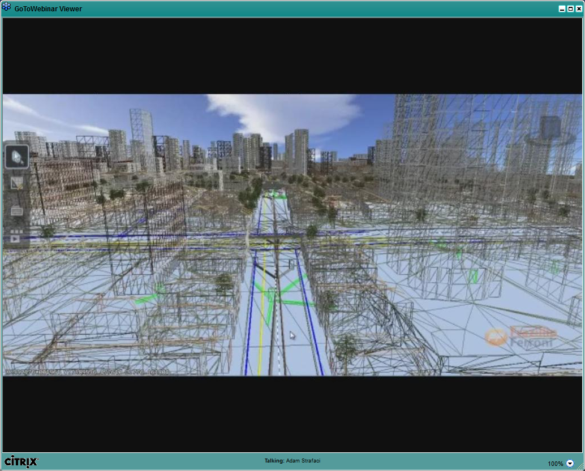Open the notes panel tool icon
Image resolution: width=585 pixels, height=471 pixels.
coord(17,210)
